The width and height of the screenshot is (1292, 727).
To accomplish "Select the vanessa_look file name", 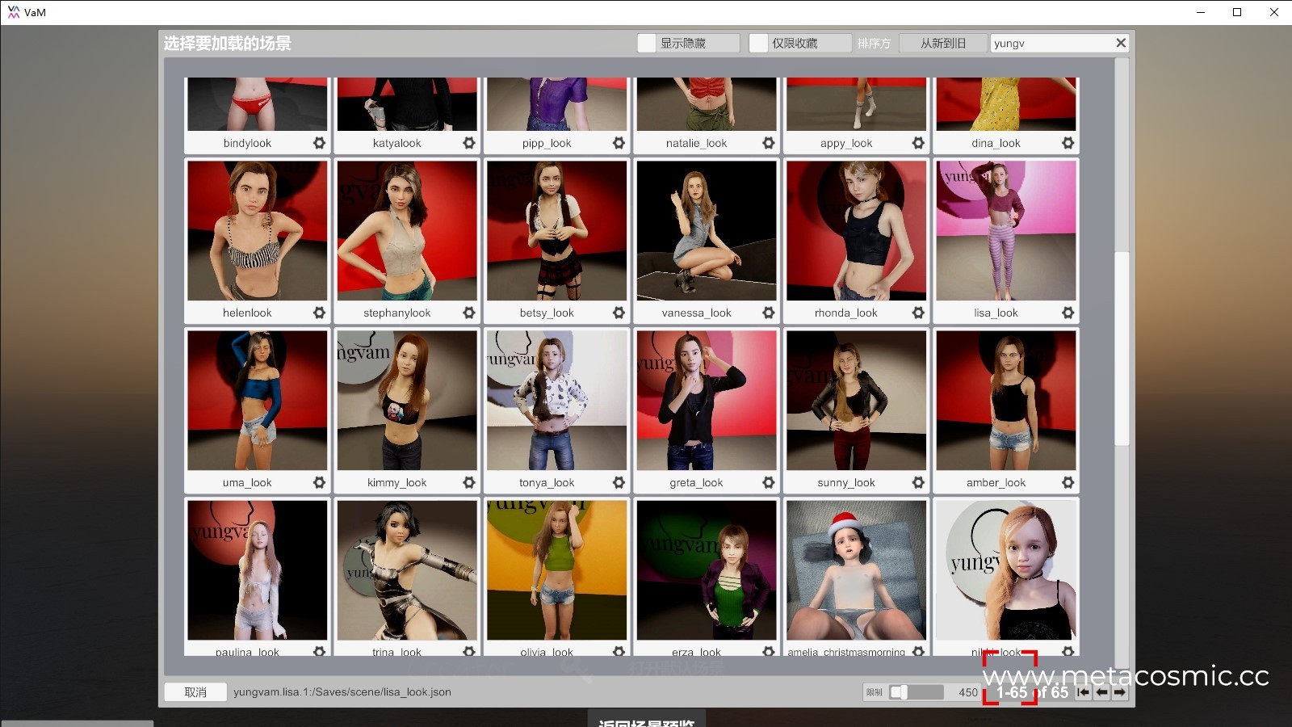I will pyautogui.click(x=696, y=313).
